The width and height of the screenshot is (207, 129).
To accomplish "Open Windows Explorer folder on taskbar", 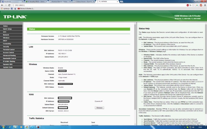I will point(16,127).
